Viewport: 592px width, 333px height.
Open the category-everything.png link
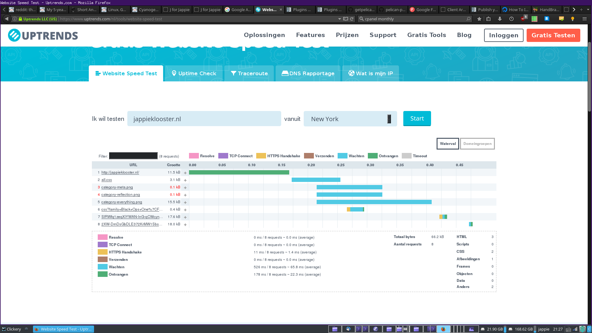[x=122, y=202]
